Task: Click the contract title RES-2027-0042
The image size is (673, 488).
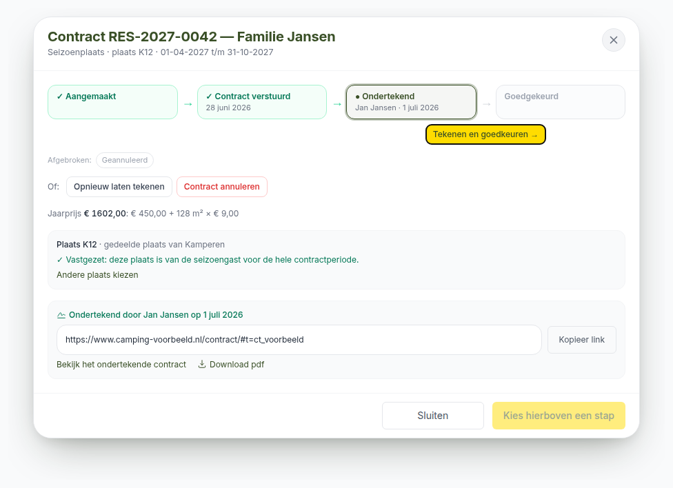Action: [192, 37]
